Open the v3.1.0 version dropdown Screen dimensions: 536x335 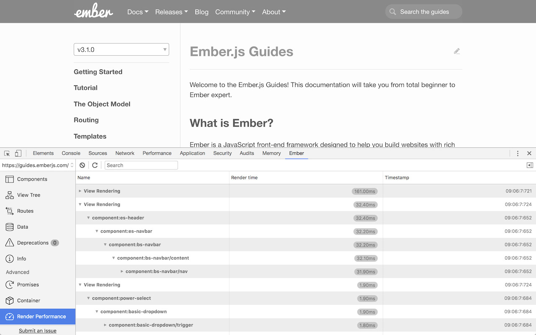pos(121,49)
